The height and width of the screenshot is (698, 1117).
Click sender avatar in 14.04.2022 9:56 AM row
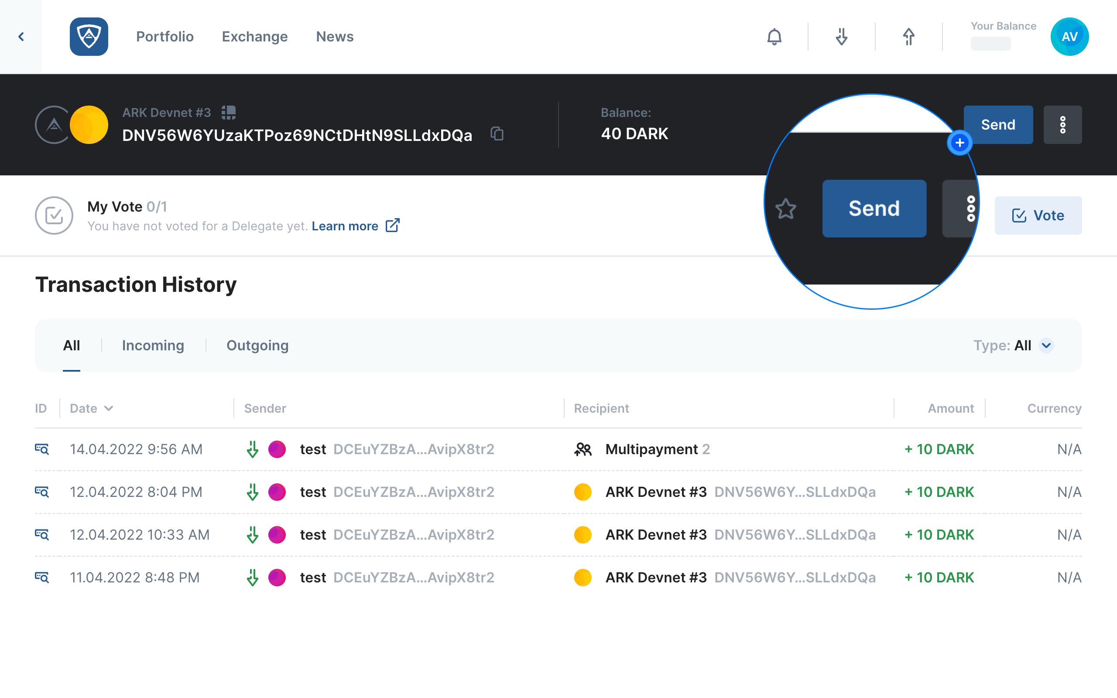pos(277,449)
